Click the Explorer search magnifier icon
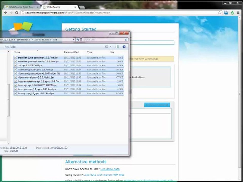This screenshot has height=182, width=243. pyautogui.click(x=126, y=40)
